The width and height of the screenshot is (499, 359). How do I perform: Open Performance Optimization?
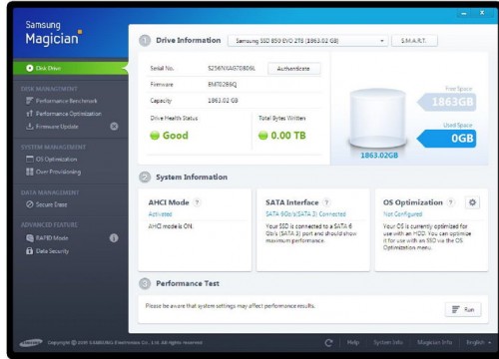(69, 114)
